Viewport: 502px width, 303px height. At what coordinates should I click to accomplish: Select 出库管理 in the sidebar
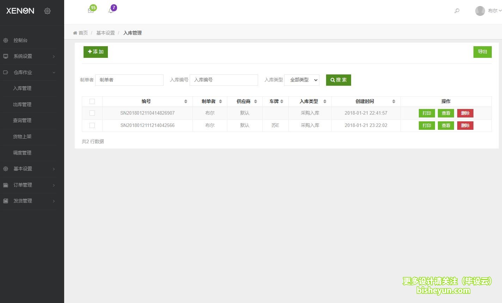(x=22, y=104)
